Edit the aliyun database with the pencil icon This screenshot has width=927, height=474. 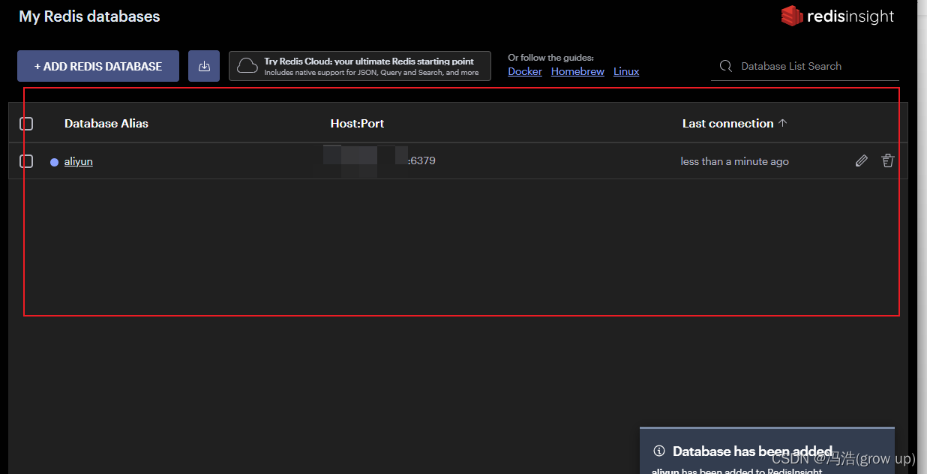pyautogui.click(x=862, y=160)
